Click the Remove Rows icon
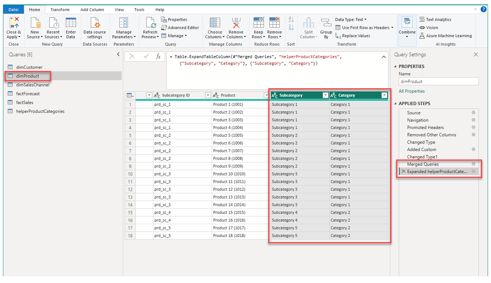This screenshot has height=283, width=491. (274, 23)
